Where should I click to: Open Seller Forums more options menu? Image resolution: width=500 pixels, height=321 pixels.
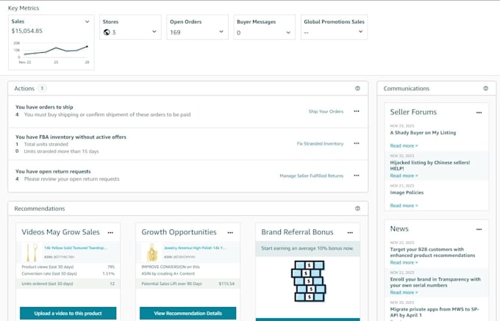(x=479, y=112)
